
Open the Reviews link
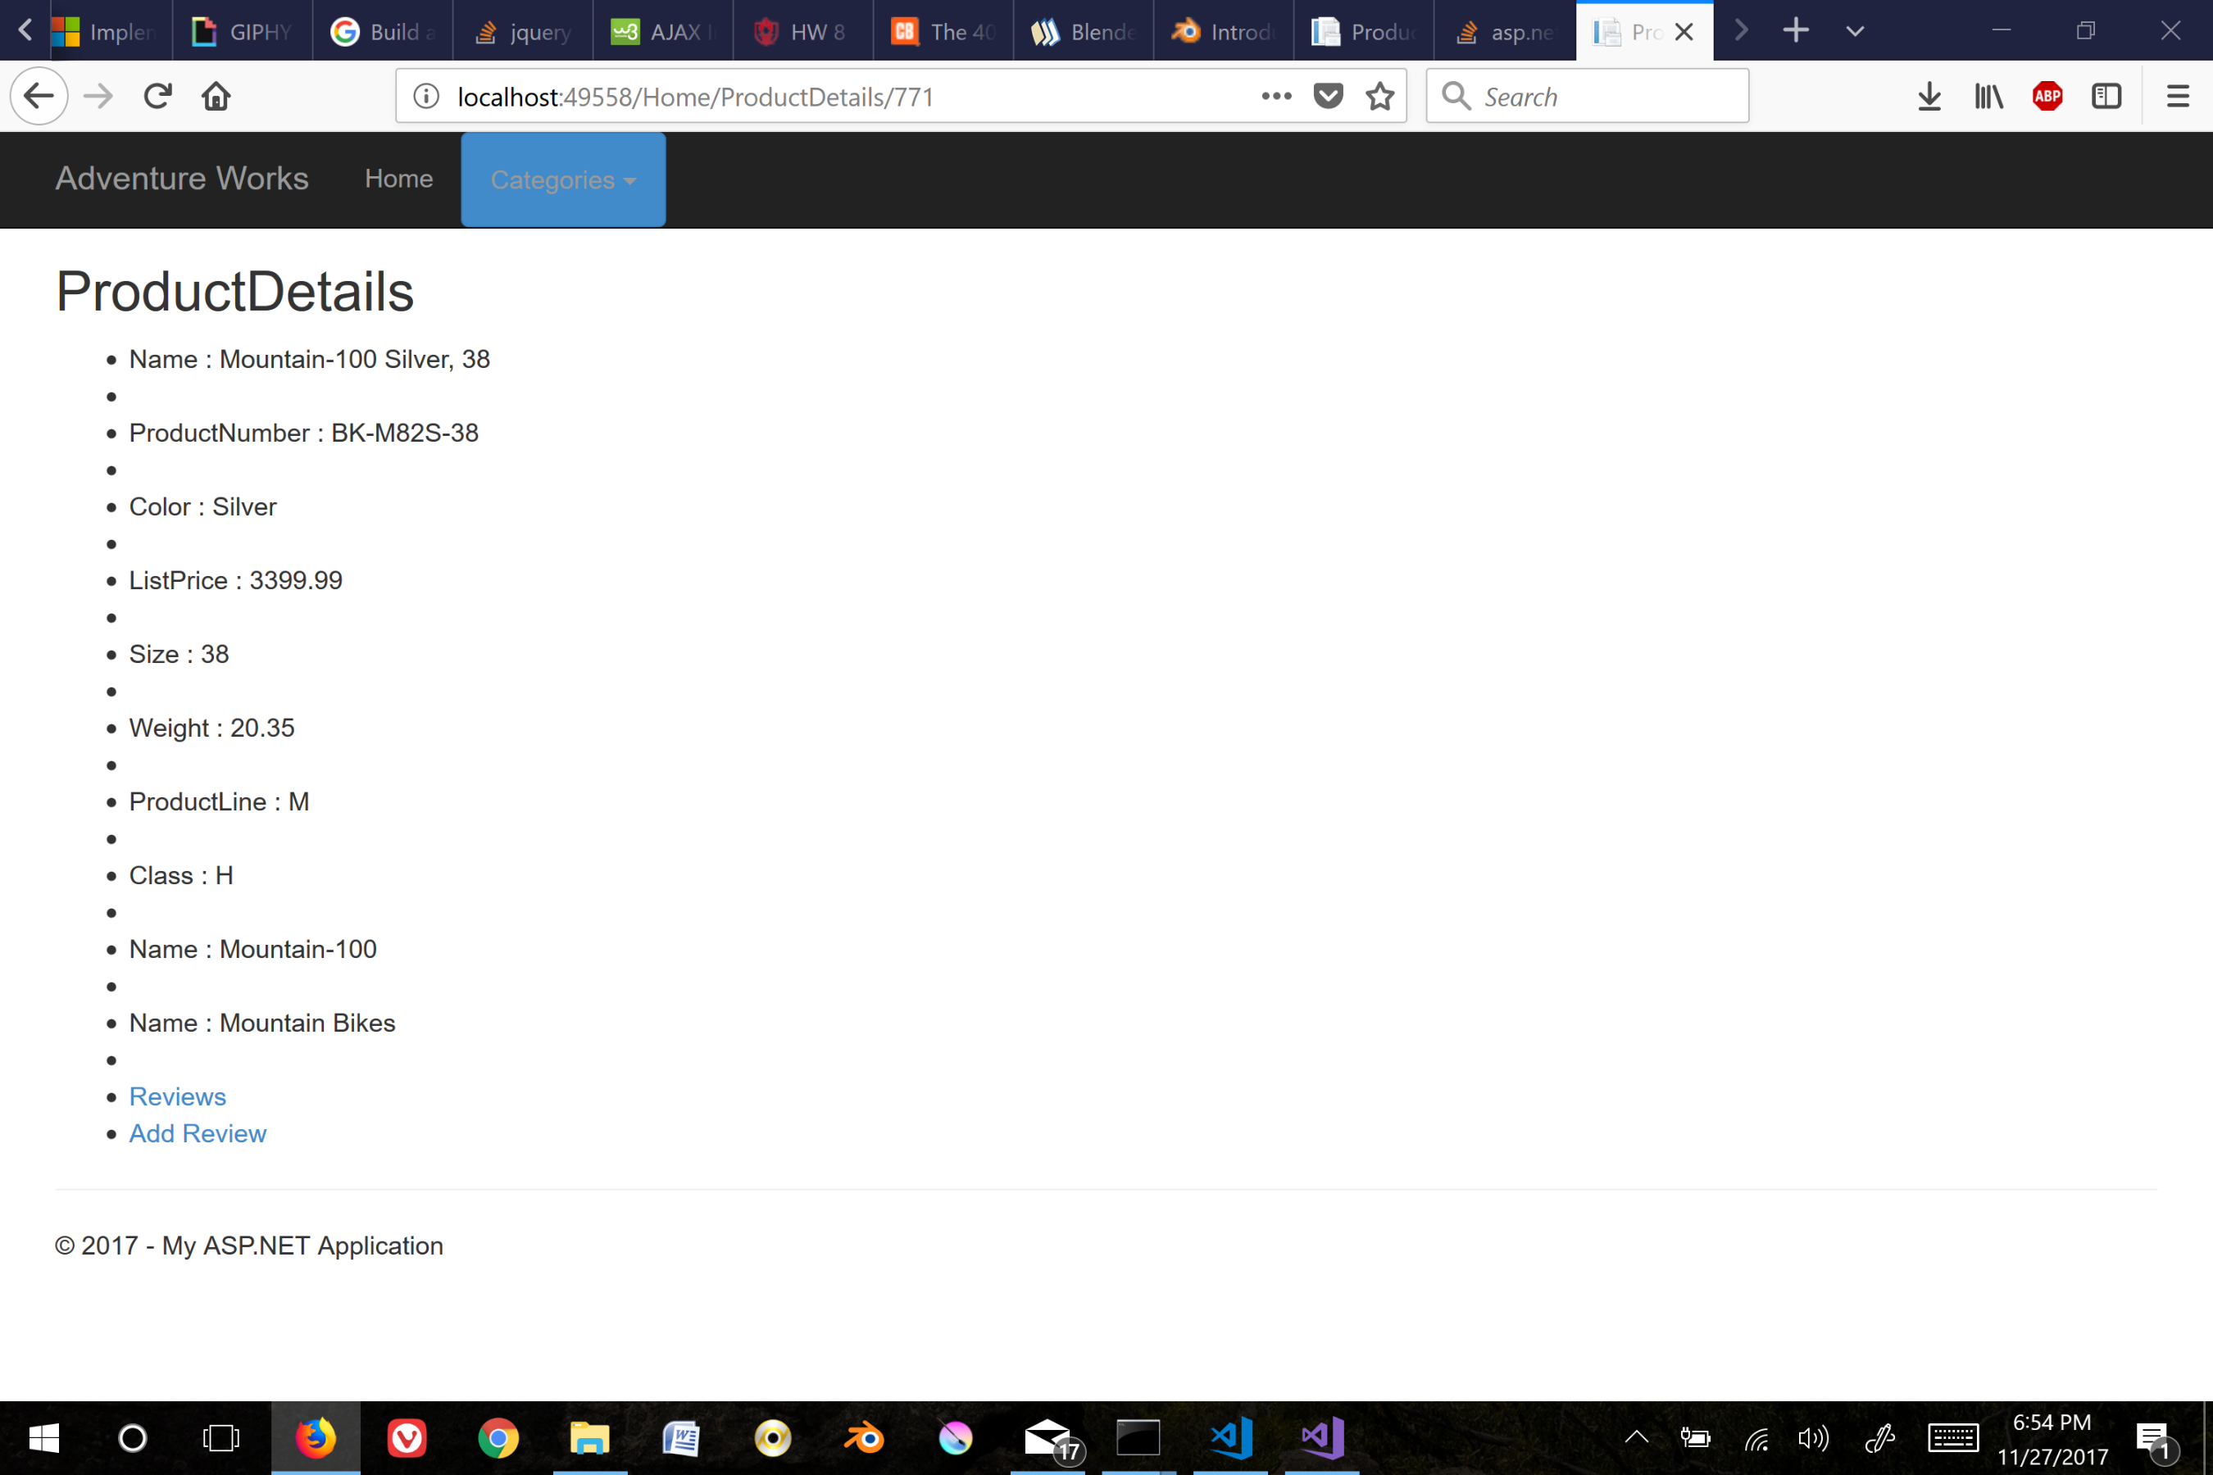click(x=177, y=1096)
